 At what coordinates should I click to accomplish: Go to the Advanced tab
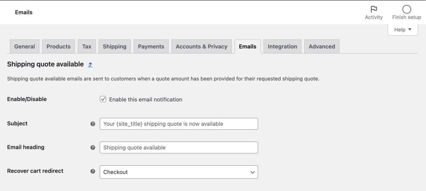pyautogui.click(x=322, y=47)
